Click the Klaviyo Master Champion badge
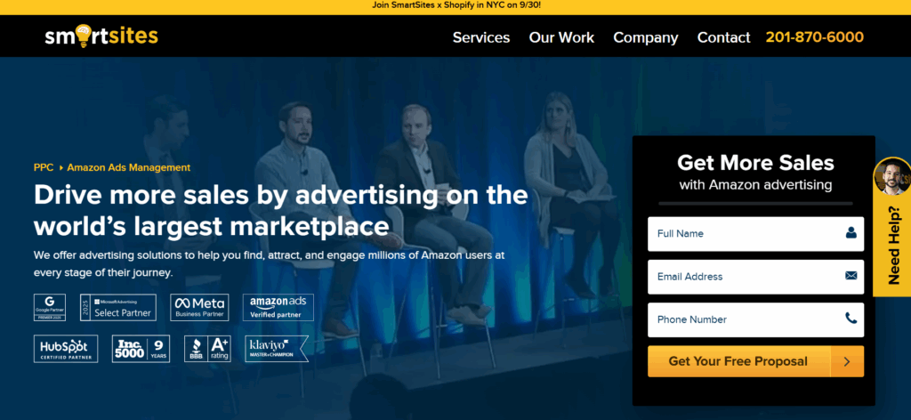The width and height of the screenshot is (911, 420). click(277, 349)
